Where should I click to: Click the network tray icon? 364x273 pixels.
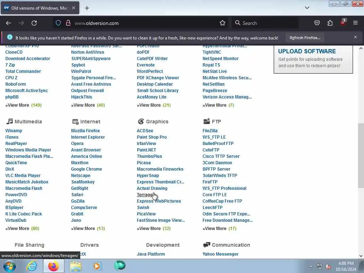point(320,267)
